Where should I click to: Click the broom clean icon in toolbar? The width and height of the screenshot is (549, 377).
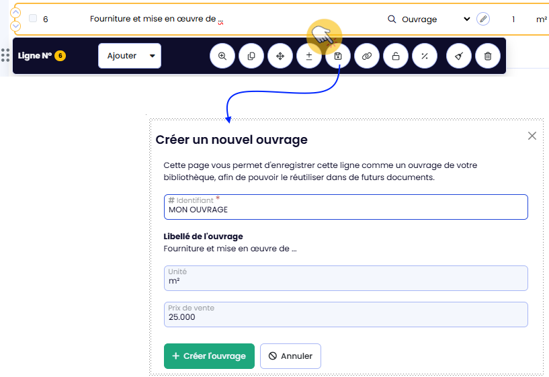pos(459,56)
